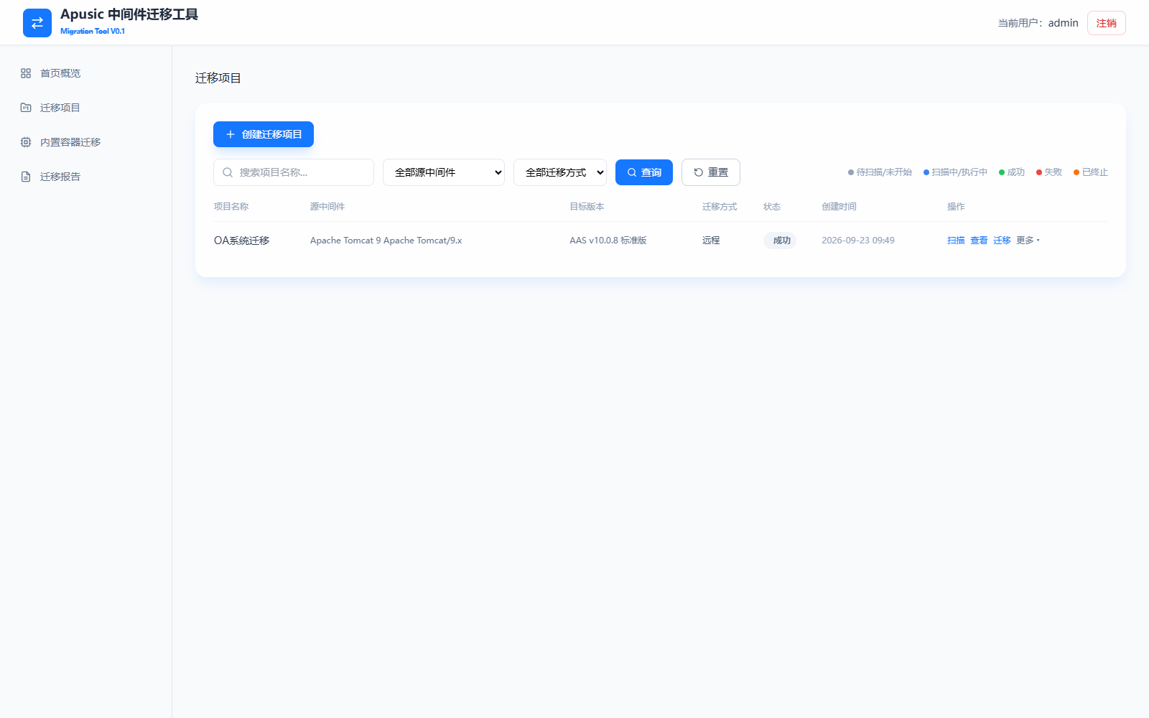
Task: Click the 源中间件 column header
Action: click(327, 207)
